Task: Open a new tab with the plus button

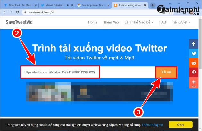Action: click(153, 5)
